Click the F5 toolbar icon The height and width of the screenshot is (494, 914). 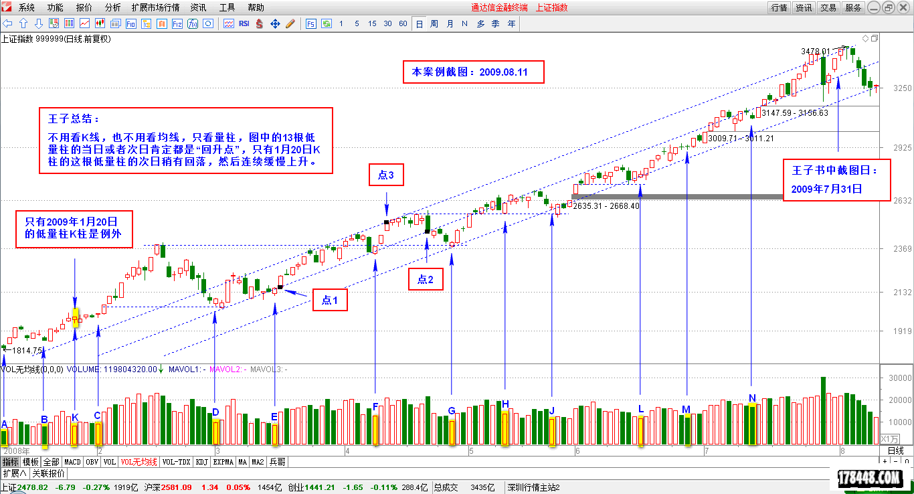pyautogui.click(x=310, y=23)
